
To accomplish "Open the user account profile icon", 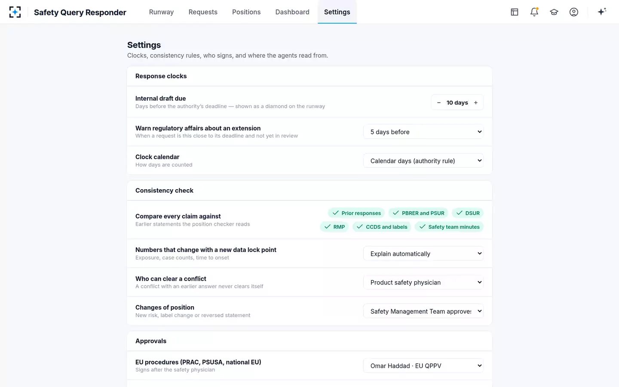I will pyautogui.click(x=574, y=12).
